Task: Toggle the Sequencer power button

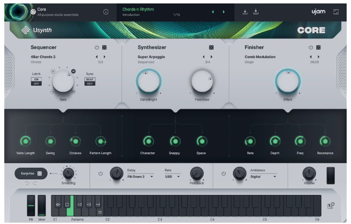Action: tap(96, 48)
